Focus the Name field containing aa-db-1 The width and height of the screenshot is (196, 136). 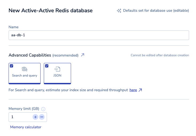[99, 35]
